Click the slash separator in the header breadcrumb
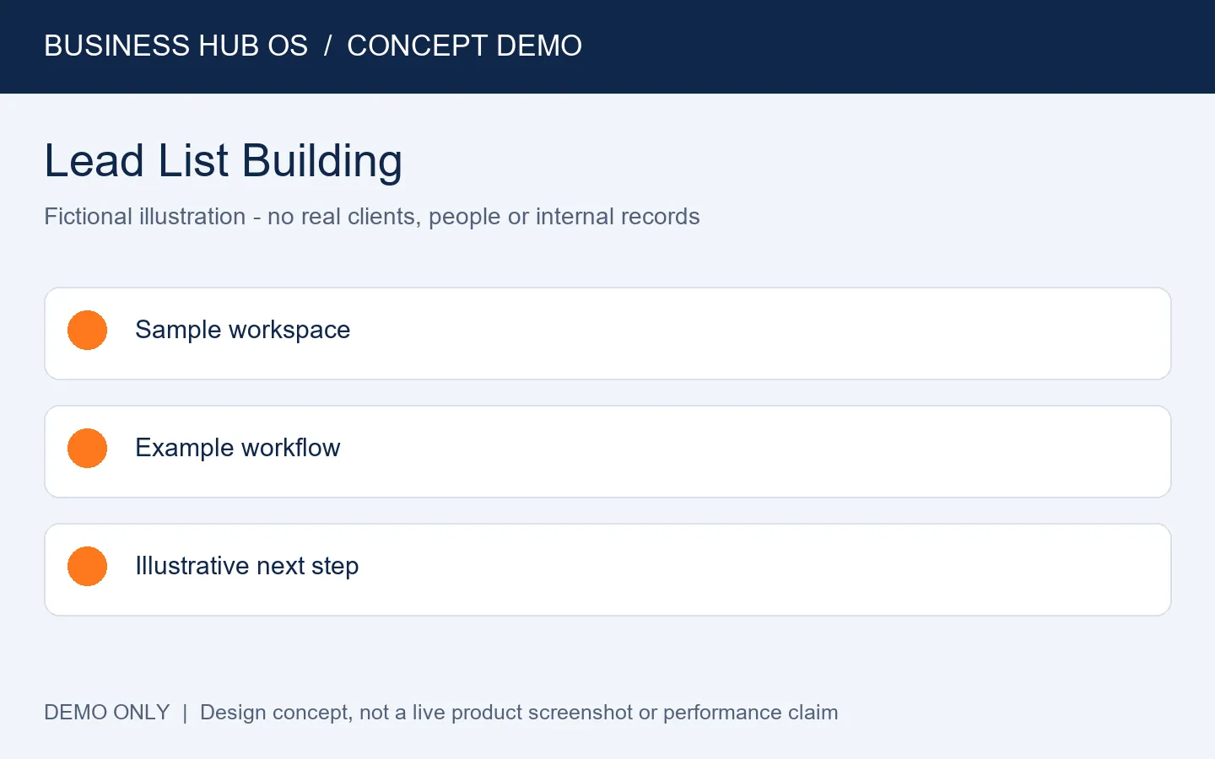The width and height of the screenshot is (1215, 759). [x=327, y=46]
